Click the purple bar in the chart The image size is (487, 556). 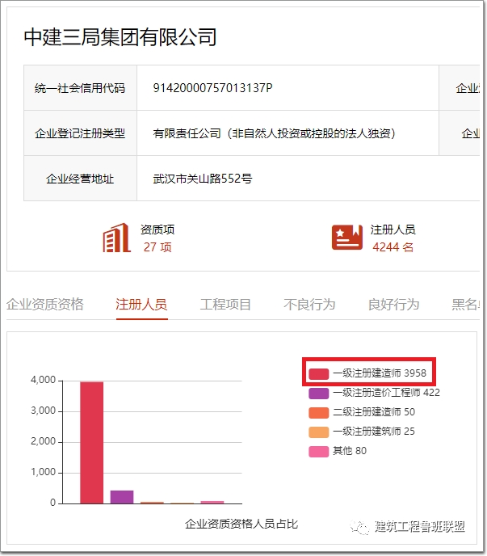[x=122, y=497]
